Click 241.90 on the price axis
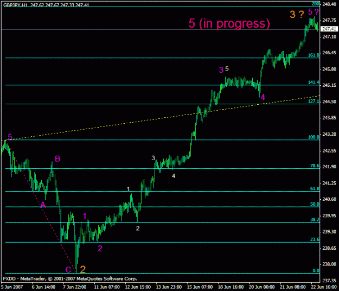Screen dimensions: 339x291 [329, 167]
